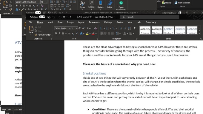Expand the Font group dialog launcher
Screen dimensions: 203x114
(x=97, y=39)
